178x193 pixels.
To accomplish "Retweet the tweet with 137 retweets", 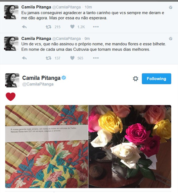I will coord(49,58).
